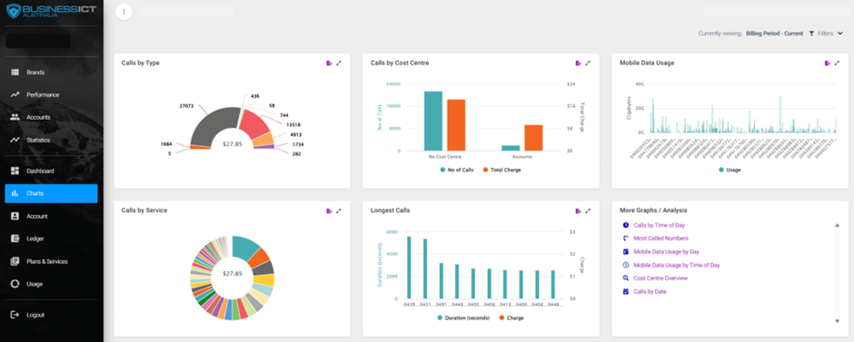
Task: Click the Ledger icon in sidebar
Action: point(15,239)
